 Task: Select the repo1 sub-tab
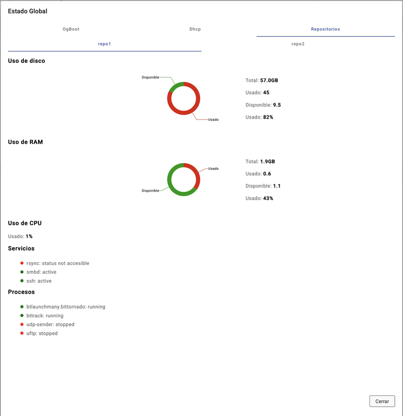click(105, 44)
